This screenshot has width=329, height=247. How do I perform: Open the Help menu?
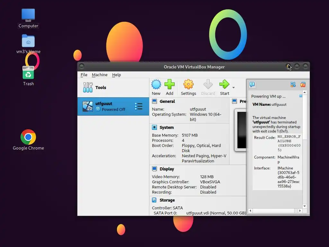(x=116, y=75)
